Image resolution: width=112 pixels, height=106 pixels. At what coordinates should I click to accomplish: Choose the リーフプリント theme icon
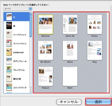click(9, 34)
